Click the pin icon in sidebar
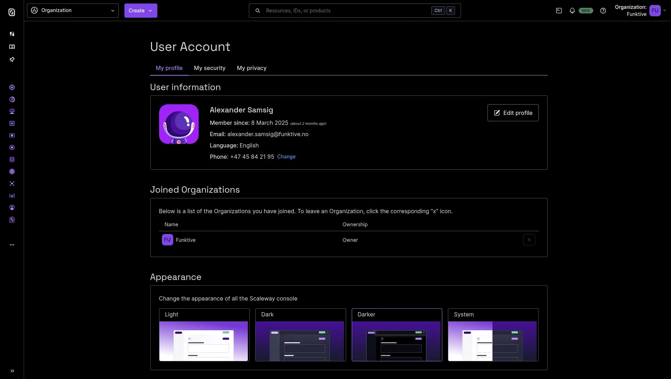This screenshot has height=379, width=671. click(12, 59)
